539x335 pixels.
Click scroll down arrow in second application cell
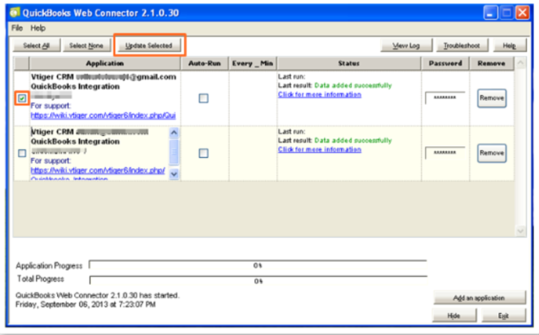pos(174,174)
